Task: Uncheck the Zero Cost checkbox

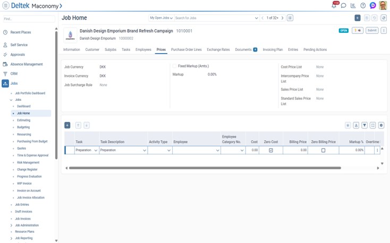Action: click(x=271, y=150)
